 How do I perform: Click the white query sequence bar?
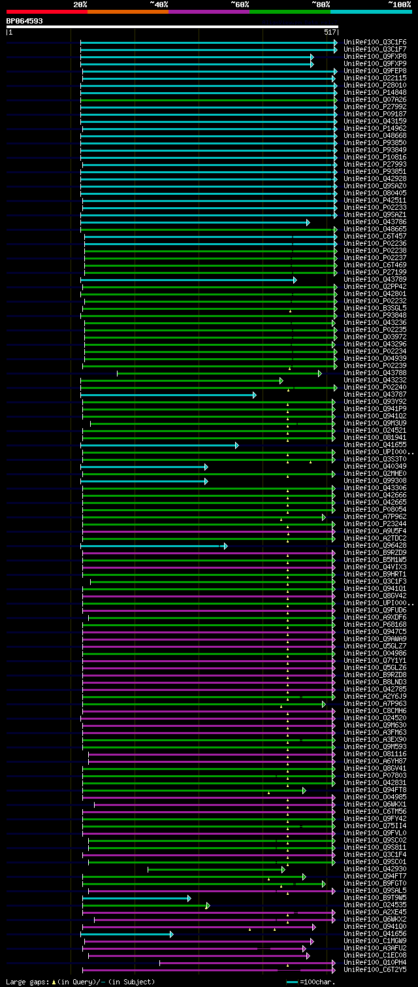(172, 27)
